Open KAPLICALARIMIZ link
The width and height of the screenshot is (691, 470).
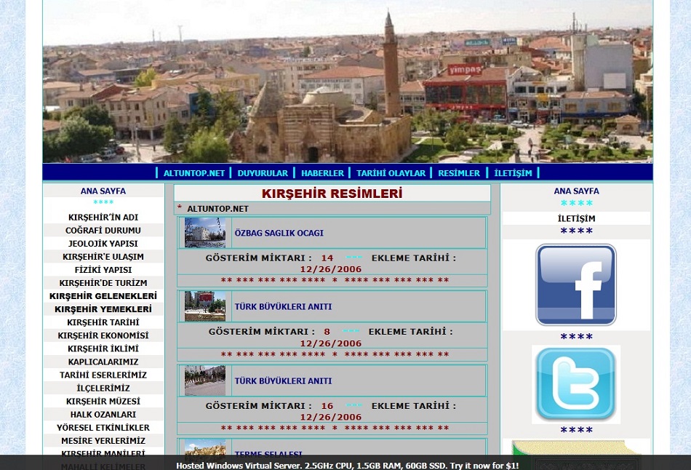click(103, 362)
